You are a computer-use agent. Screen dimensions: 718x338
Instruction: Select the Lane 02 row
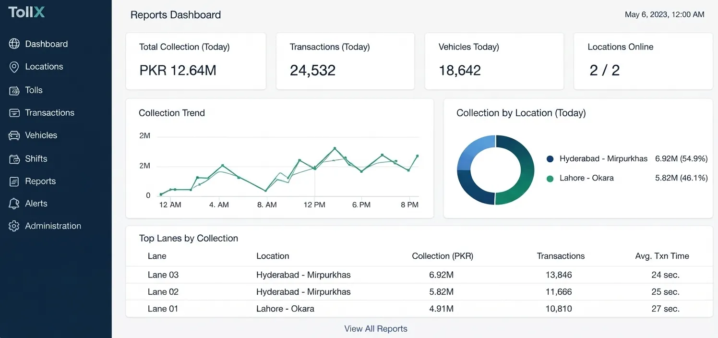(x=419, y=292)
